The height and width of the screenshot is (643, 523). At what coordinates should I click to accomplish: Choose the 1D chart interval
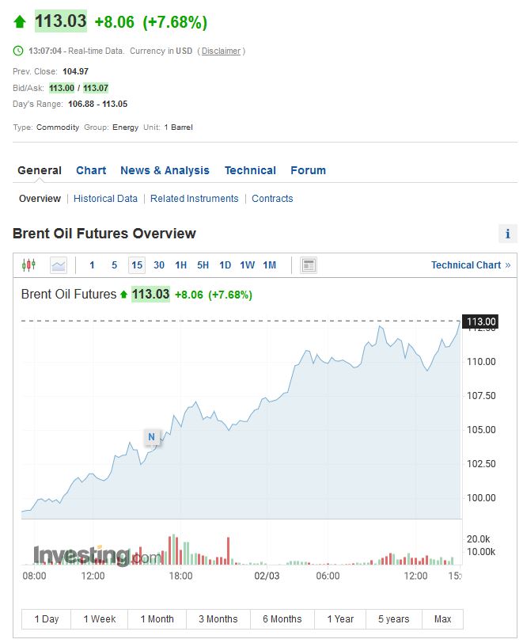(225, 265)
